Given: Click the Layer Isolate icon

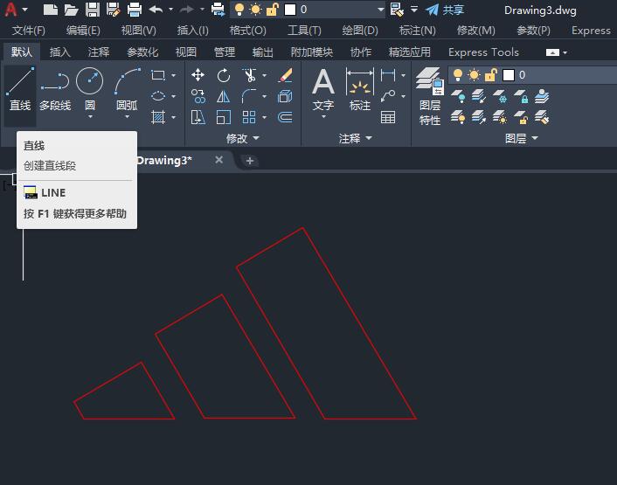Looking at the screenshot, I should [479, 96].
